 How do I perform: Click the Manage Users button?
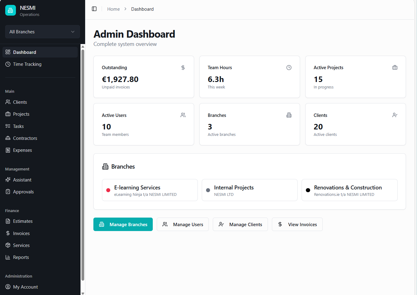pyautogui.click(x=183, y=224)
